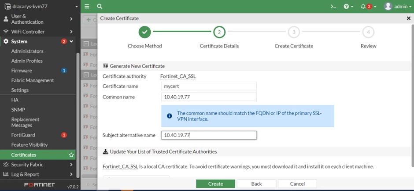Screen dimensions: 414x191
Task: Toggle Certificates favorite star icon
Action: coord(71,155)
